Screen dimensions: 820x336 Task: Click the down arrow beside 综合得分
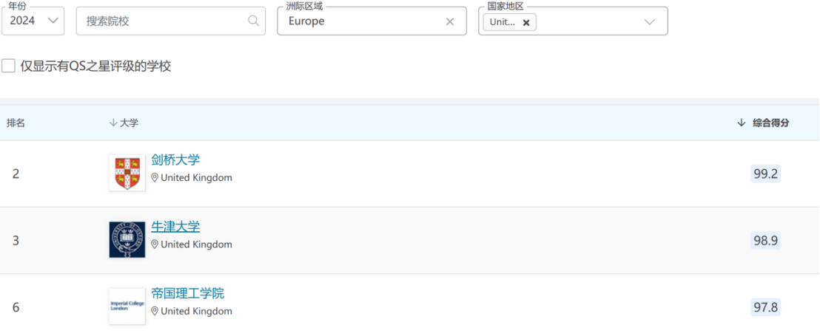click(x=741, y=123)
